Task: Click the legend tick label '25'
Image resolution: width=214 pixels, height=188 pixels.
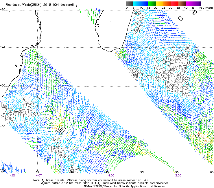Action: 163,8
